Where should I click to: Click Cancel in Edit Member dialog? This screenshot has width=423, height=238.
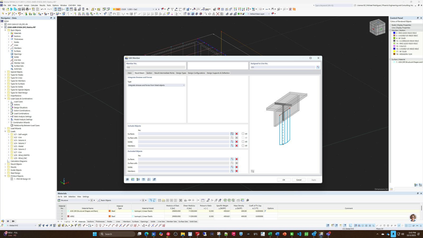[x=299, y=180]
